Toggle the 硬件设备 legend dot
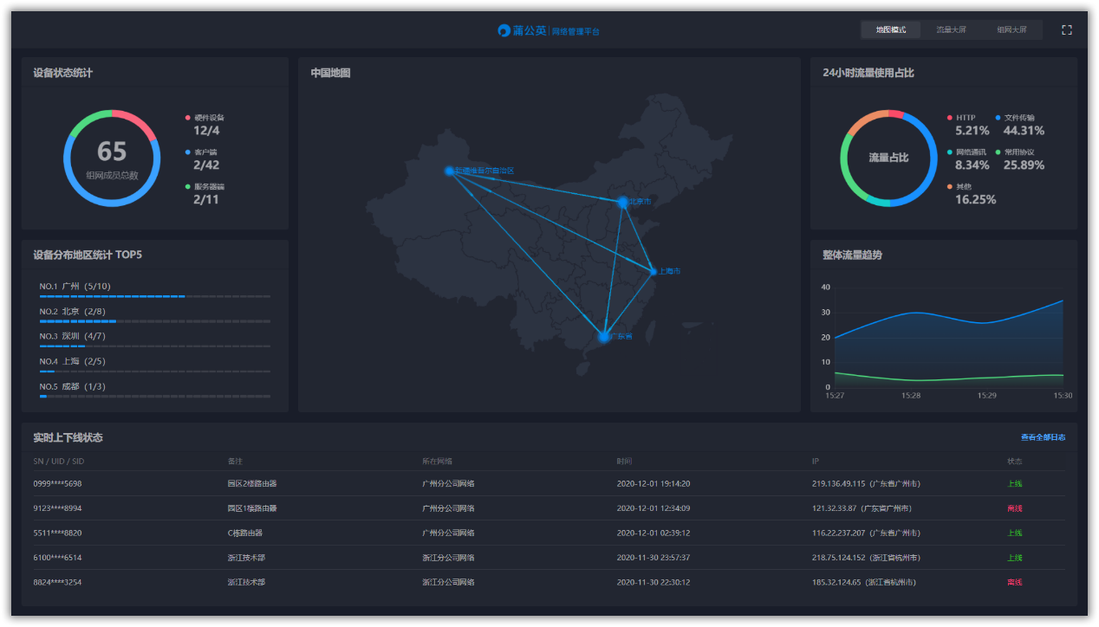This screenshot has height=627, width=1099. 187,118
